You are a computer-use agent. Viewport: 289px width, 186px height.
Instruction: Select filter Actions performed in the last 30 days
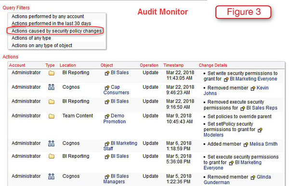click(x=51, y=24)
